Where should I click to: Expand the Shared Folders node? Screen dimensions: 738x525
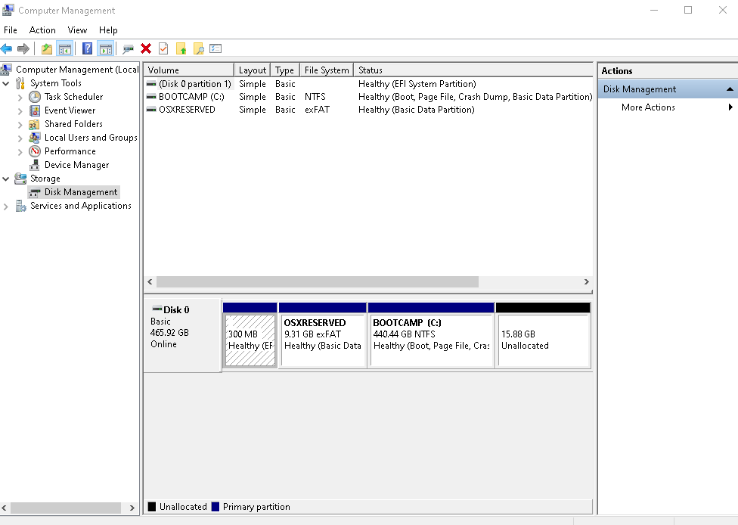click(20, 125)
